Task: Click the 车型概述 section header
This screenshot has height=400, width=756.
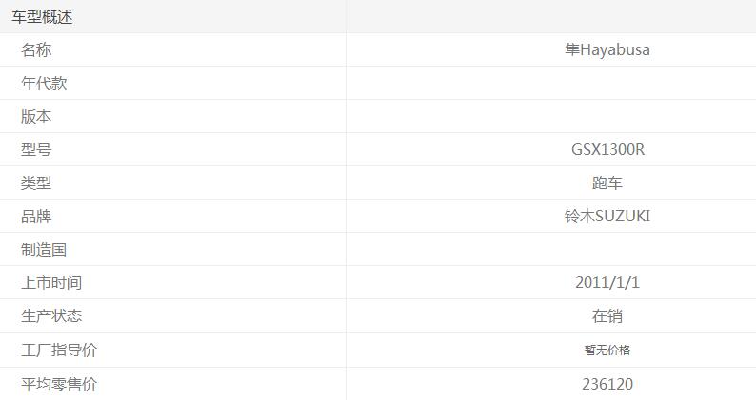Action: pyautogui.click(x=42, y=17)
